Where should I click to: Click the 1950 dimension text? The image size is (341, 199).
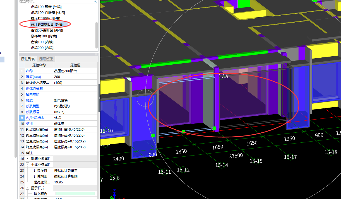pyautogui.click(x=289, y=139)
